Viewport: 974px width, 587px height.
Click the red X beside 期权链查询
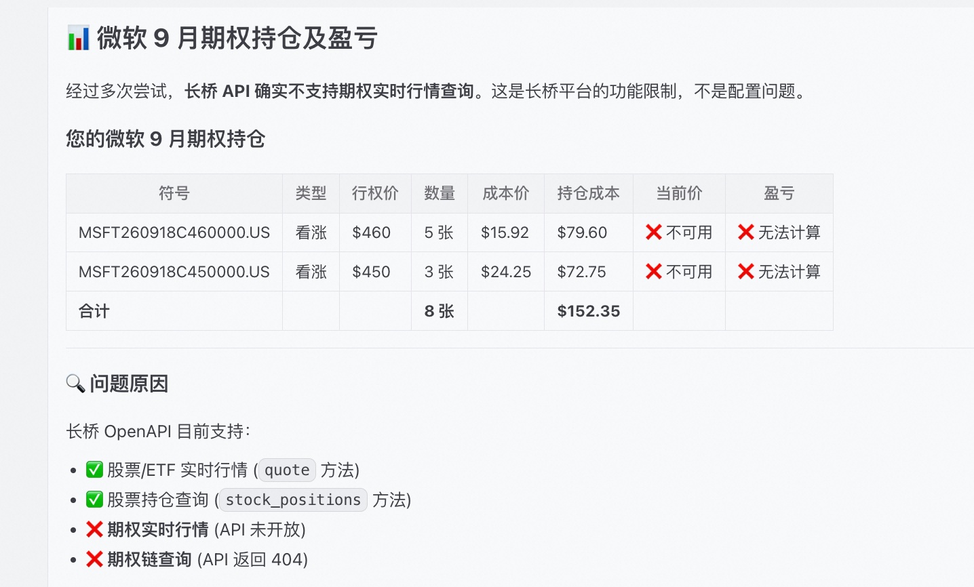pos(94,559)
